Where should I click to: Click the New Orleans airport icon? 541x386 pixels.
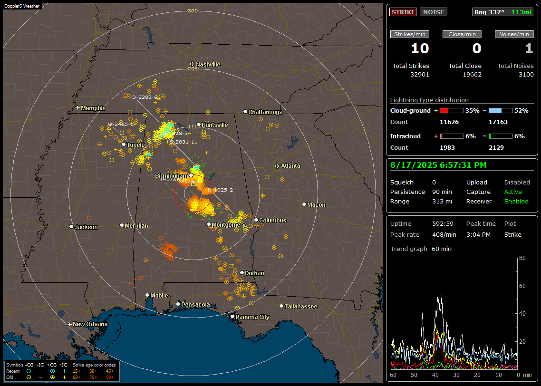tap(69, 324)
